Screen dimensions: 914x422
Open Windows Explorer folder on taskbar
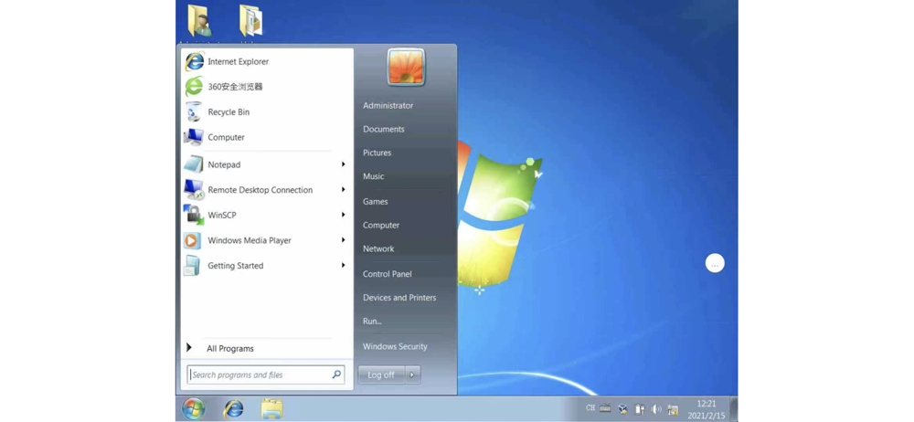pyautogui.click(x=271, y=408)
